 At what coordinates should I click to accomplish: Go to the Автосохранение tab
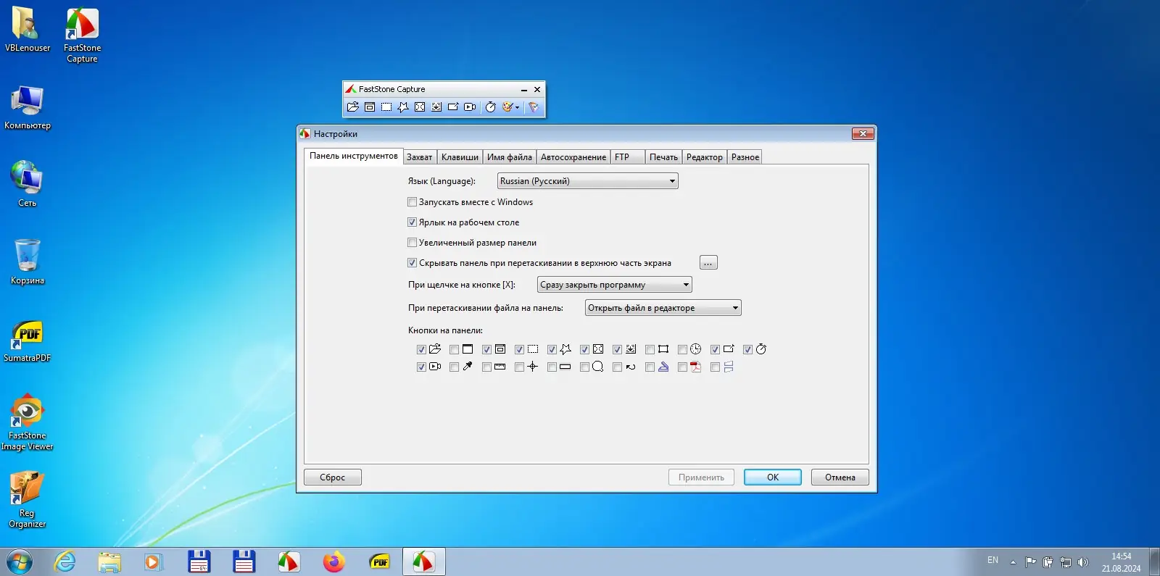point(573,157)
